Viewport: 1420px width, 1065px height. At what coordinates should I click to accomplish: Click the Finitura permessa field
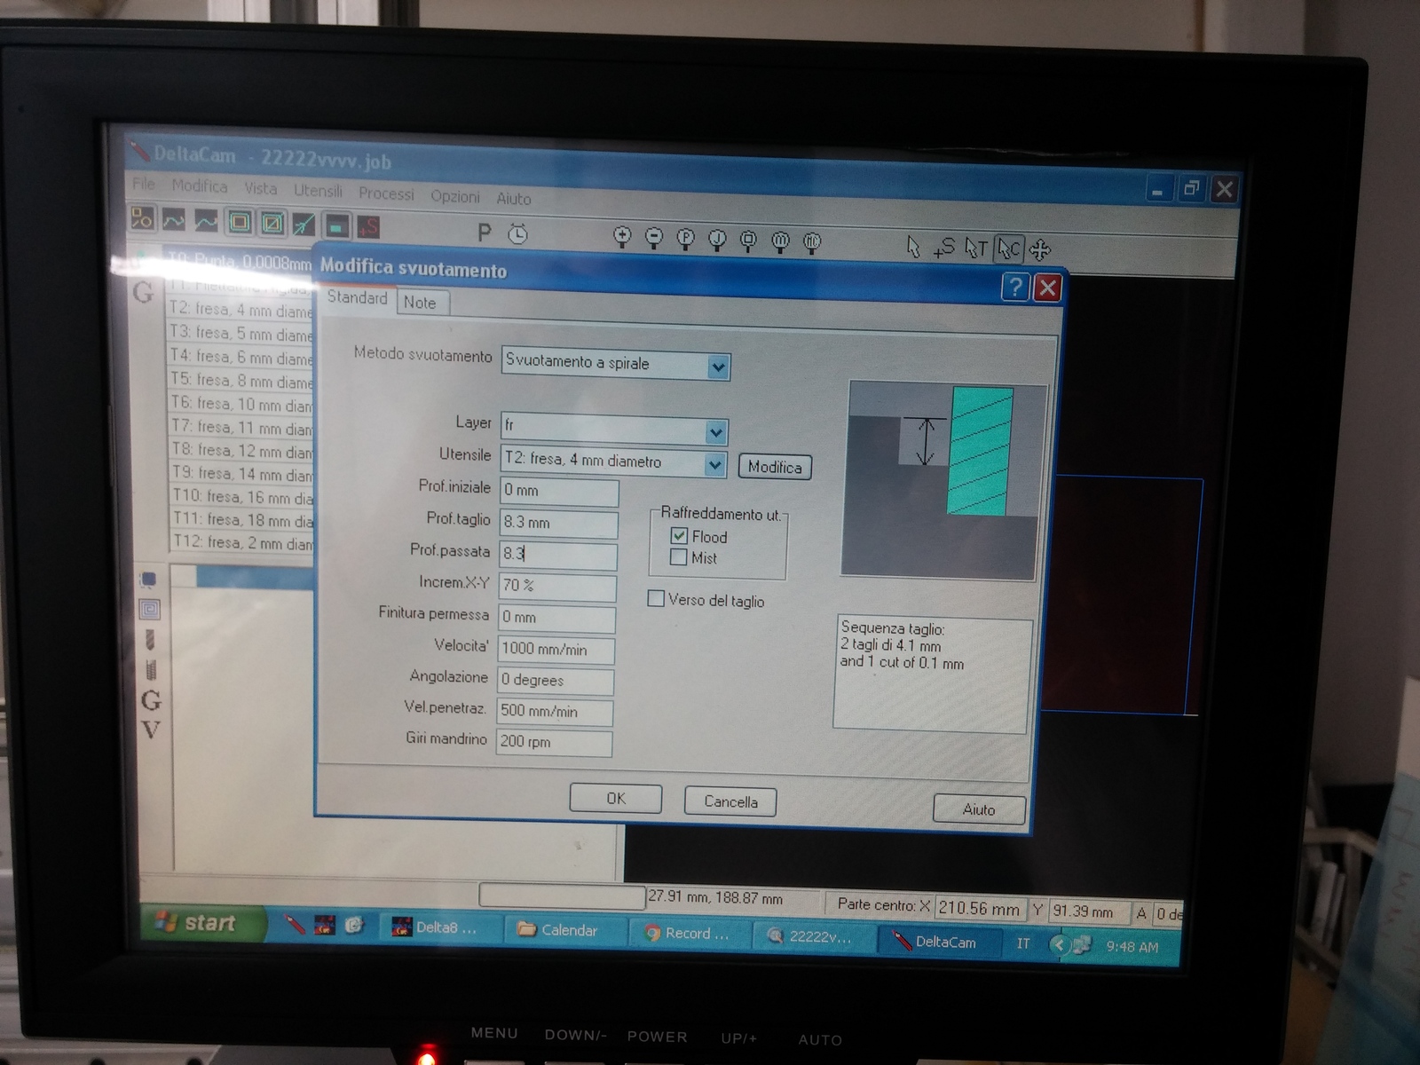(556, 618)
